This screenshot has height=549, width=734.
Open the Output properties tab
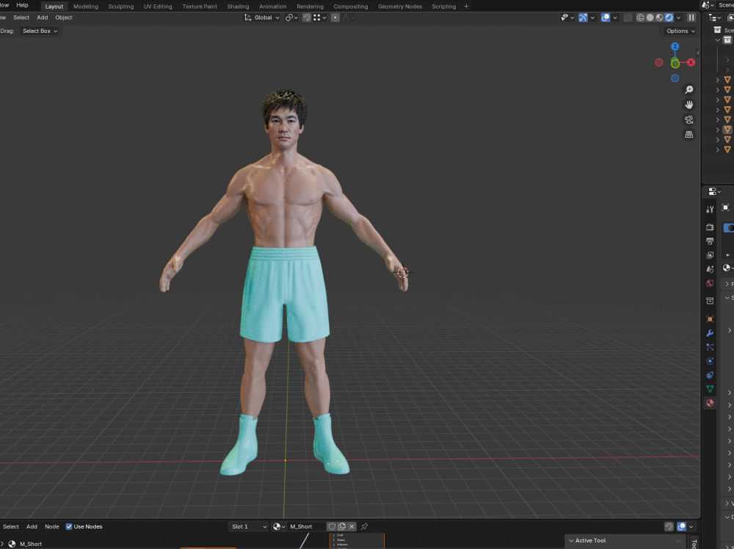tap(710, 241)
